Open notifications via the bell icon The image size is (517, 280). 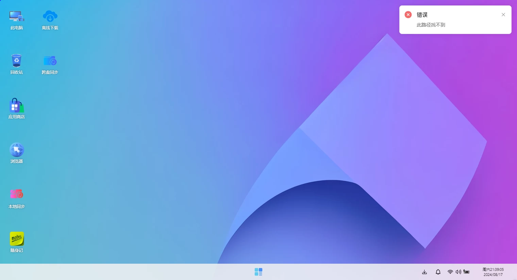coord(438,272)
